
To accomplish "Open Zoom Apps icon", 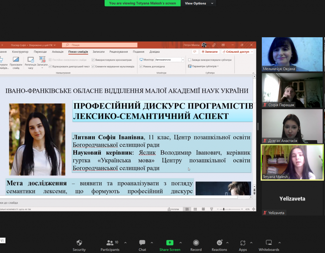I will pyautogui.click(x=243, y=243).
